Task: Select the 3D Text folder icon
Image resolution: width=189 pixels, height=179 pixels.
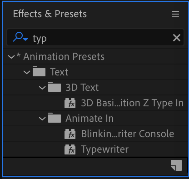Action: pyautogui.click(x=55, y=87)
